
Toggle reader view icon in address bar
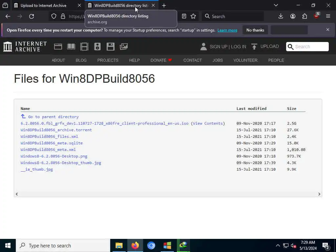(184, 16)
